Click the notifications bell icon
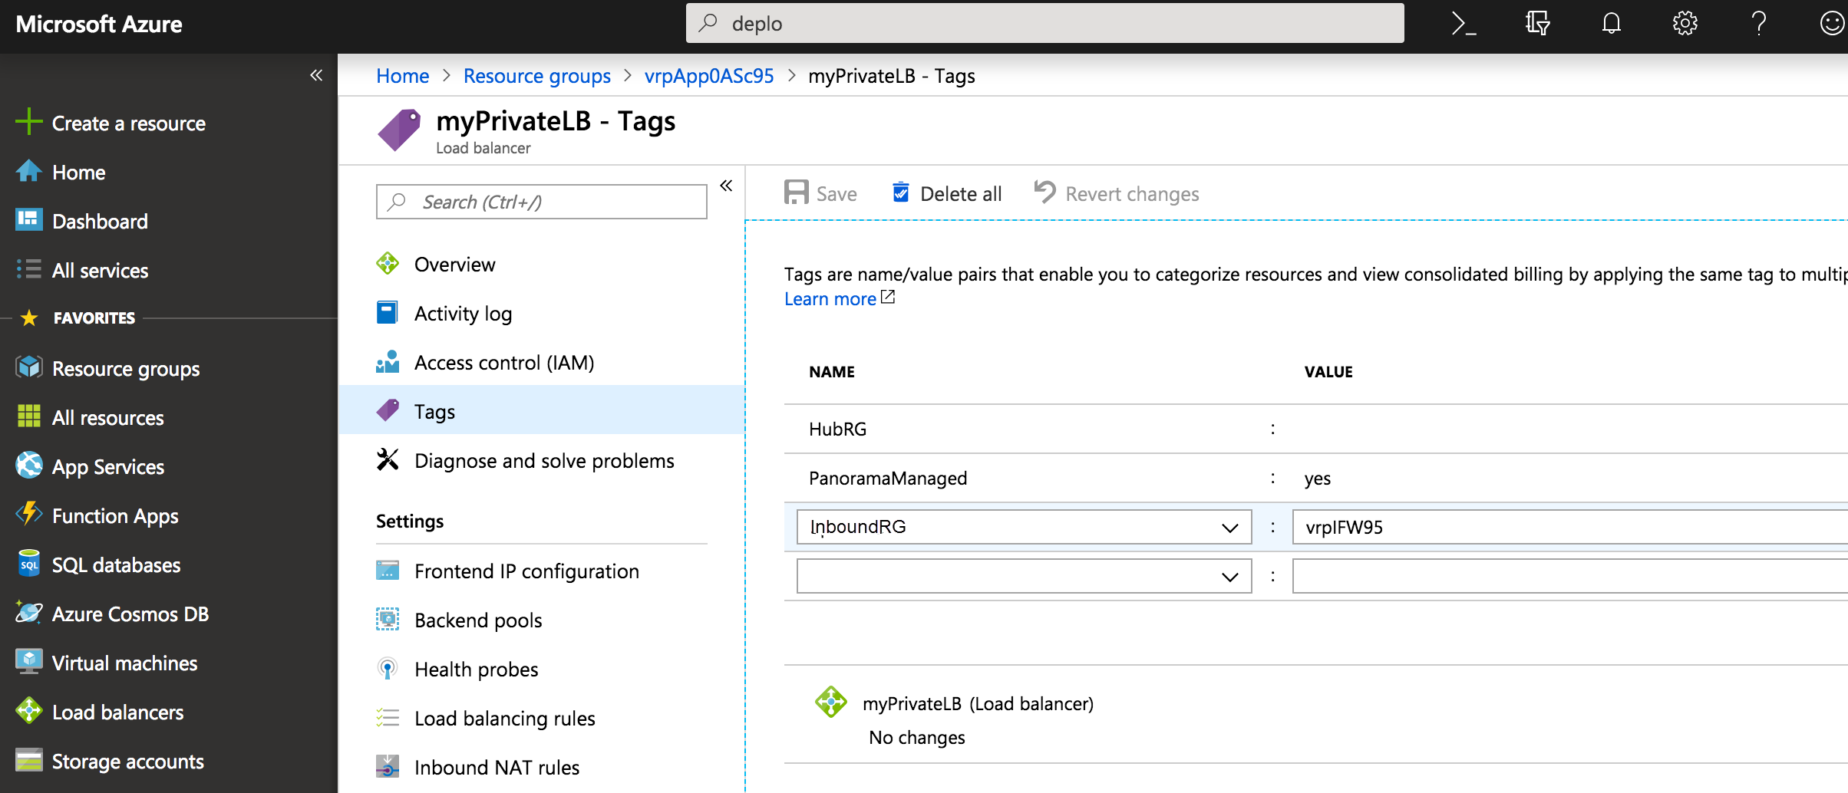This screenshot has height=793, width=1848. point(1611,24)
